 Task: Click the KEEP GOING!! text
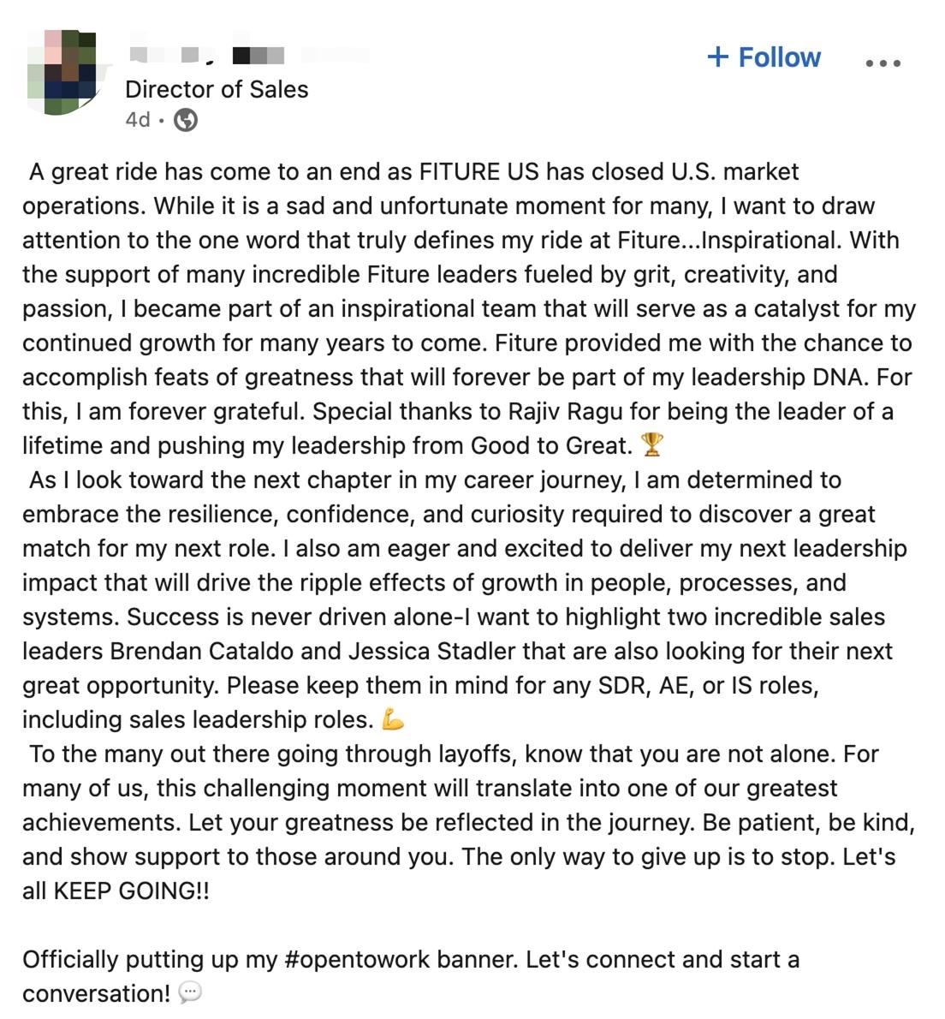132,891
